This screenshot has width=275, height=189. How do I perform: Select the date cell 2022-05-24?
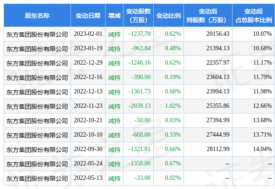coord(88,164)
